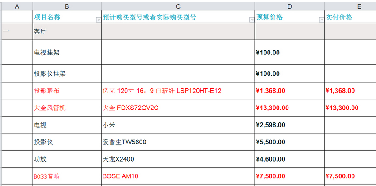
Task: Select budget price ¥4,600.00
Action: tap(290, 159)
